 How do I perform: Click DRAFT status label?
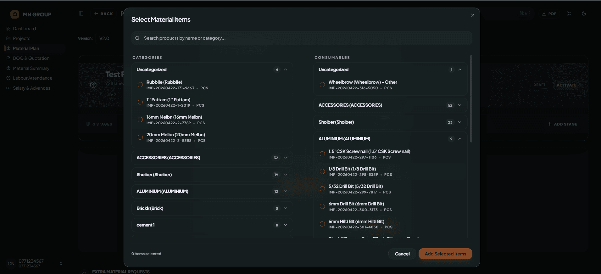pyautogui.click(x=539, y=85)
